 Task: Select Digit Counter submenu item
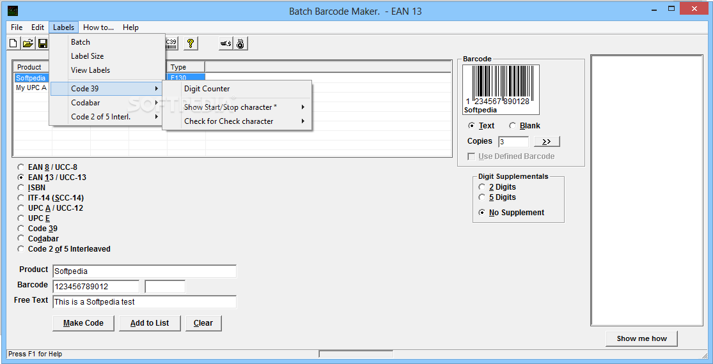(x=237, y=89)
